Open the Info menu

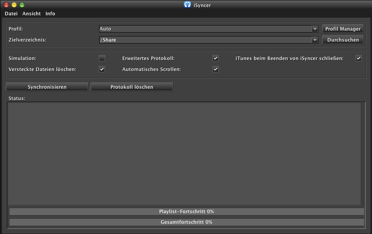[x=50, y=13]
